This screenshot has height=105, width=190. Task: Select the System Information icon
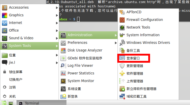click(x=122, y=35)
